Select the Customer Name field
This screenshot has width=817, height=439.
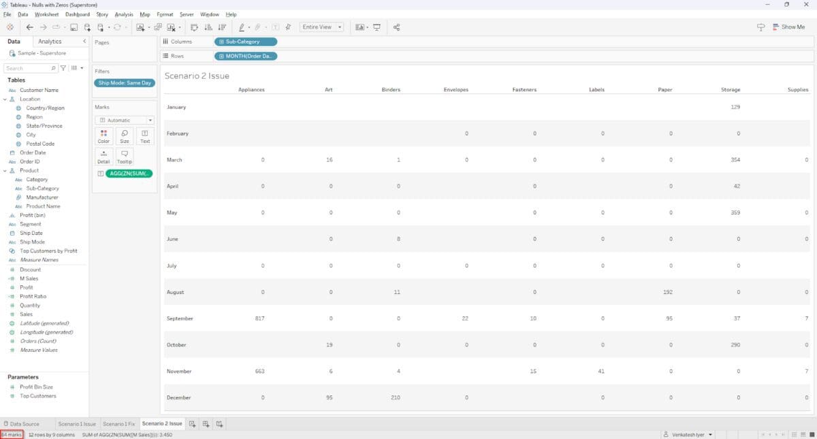39,90
